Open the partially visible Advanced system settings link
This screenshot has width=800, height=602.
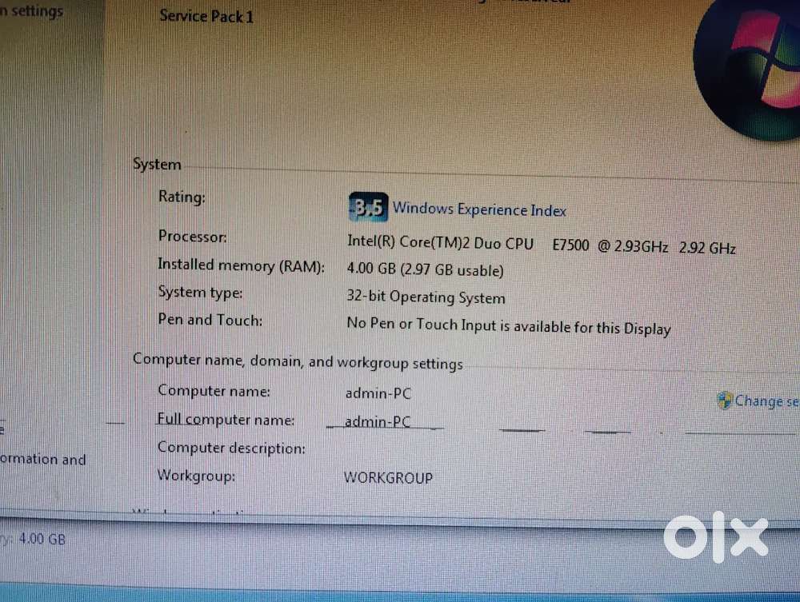pyautogui.click(x=32, y=13)
